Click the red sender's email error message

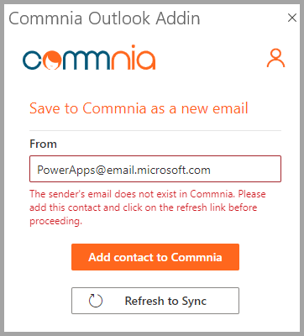[x=148, y=207]
